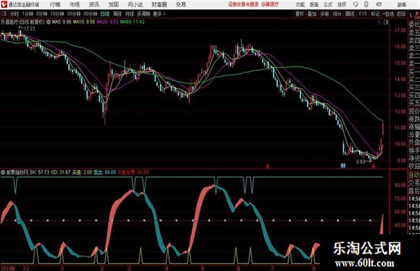Click the 8.93 low price annotation
This screenshot has width=420, height=271.
360,162
